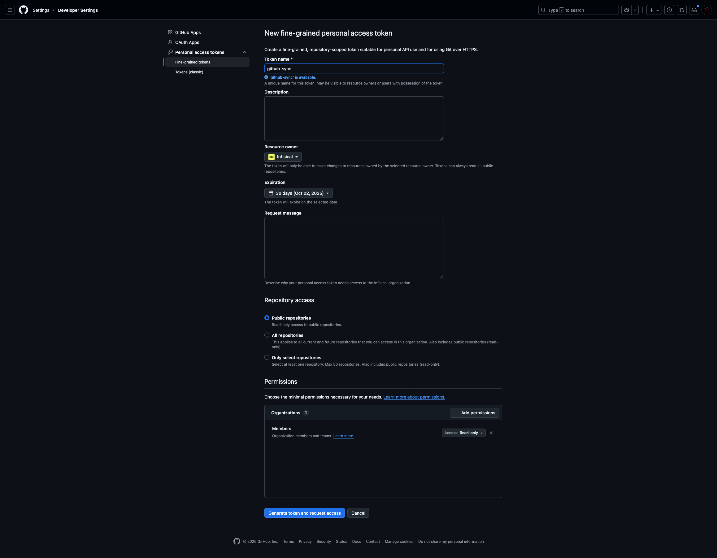View your issues from the header
717x558 pixels.
pos(669,10)
